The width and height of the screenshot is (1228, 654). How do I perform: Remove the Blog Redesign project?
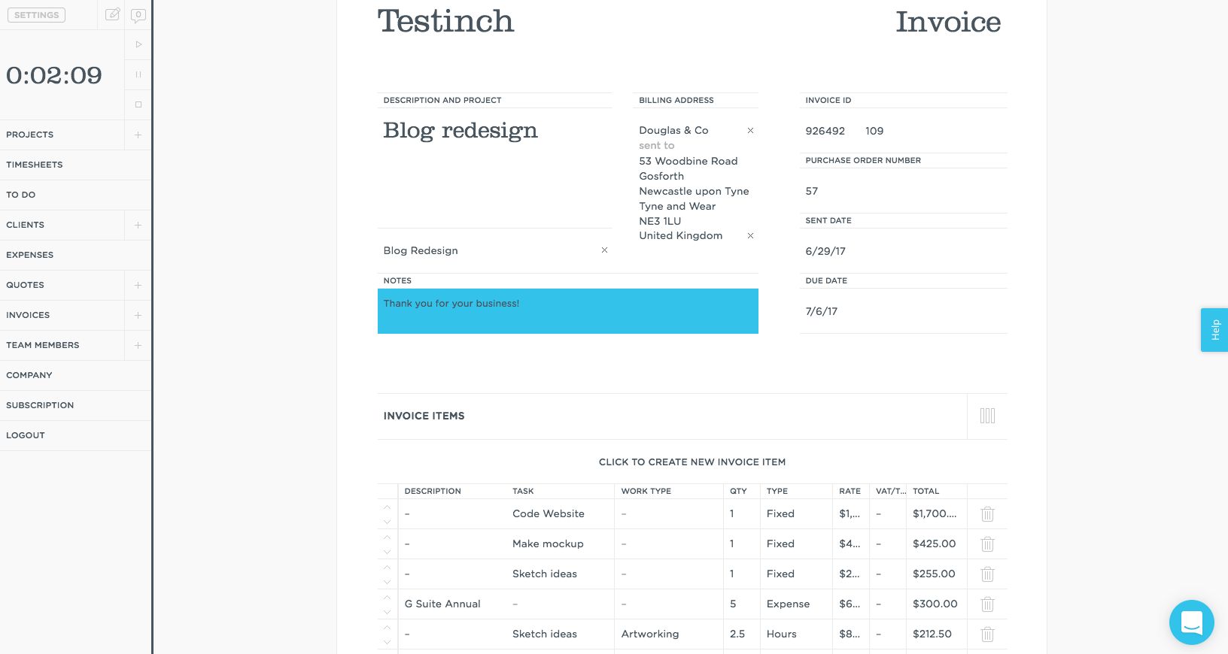click(x=604, y=250)
